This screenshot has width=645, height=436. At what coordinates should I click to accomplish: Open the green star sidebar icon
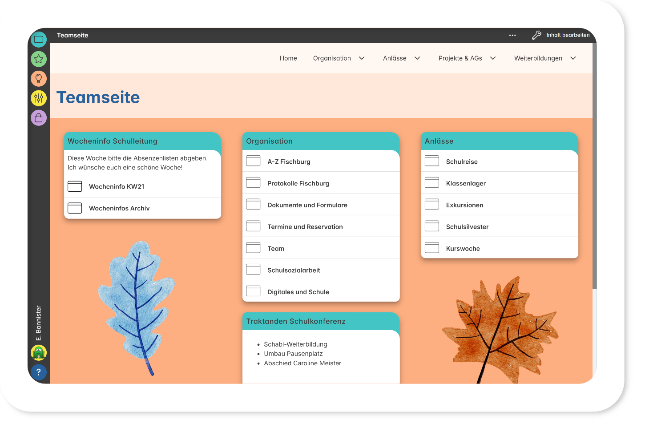click(39, 59)
